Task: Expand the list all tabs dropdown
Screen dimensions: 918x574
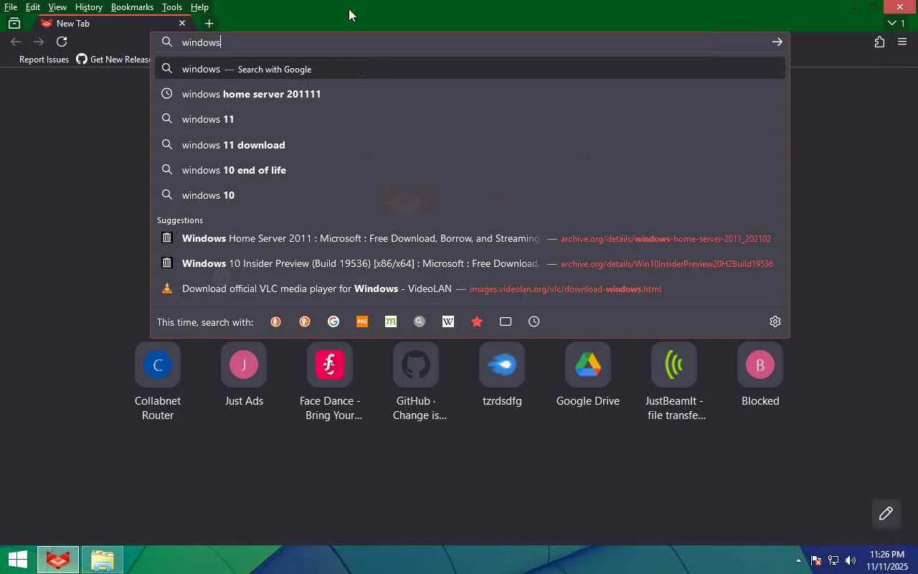Action: tap(896, 23)
